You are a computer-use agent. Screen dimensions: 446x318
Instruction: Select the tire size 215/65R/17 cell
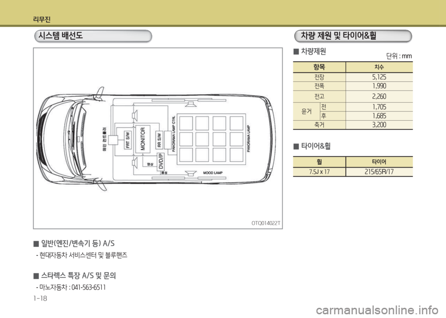click(x=379, y=172)
